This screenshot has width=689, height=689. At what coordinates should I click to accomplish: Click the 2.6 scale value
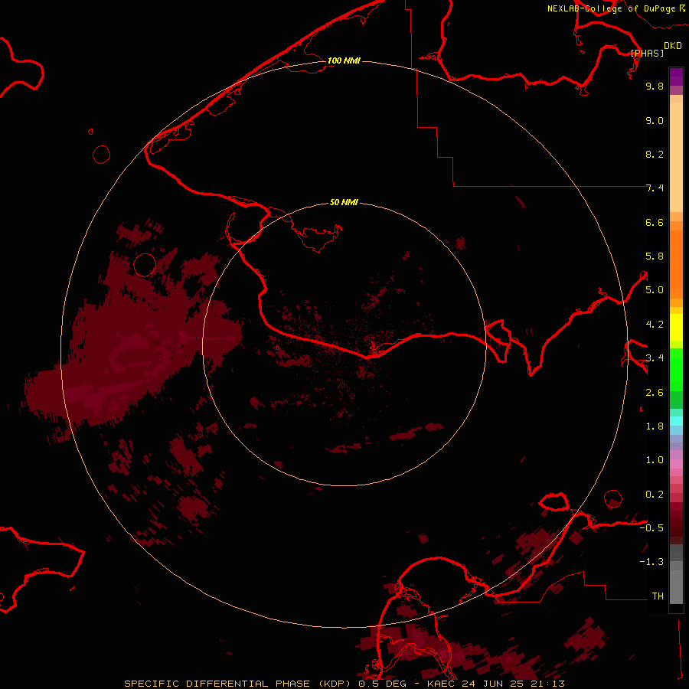(x=655, y=393)
